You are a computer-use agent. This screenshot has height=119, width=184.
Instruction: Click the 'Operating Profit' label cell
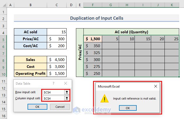(x=30, y=73)
